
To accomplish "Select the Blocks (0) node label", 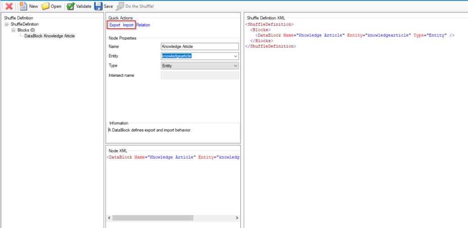I will click(x=26, y=30).
